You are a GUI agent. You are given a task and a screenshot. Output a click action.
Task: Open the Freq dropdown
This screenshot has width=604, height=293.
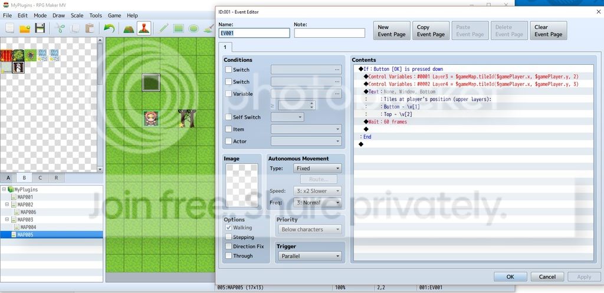coord(317,203)
